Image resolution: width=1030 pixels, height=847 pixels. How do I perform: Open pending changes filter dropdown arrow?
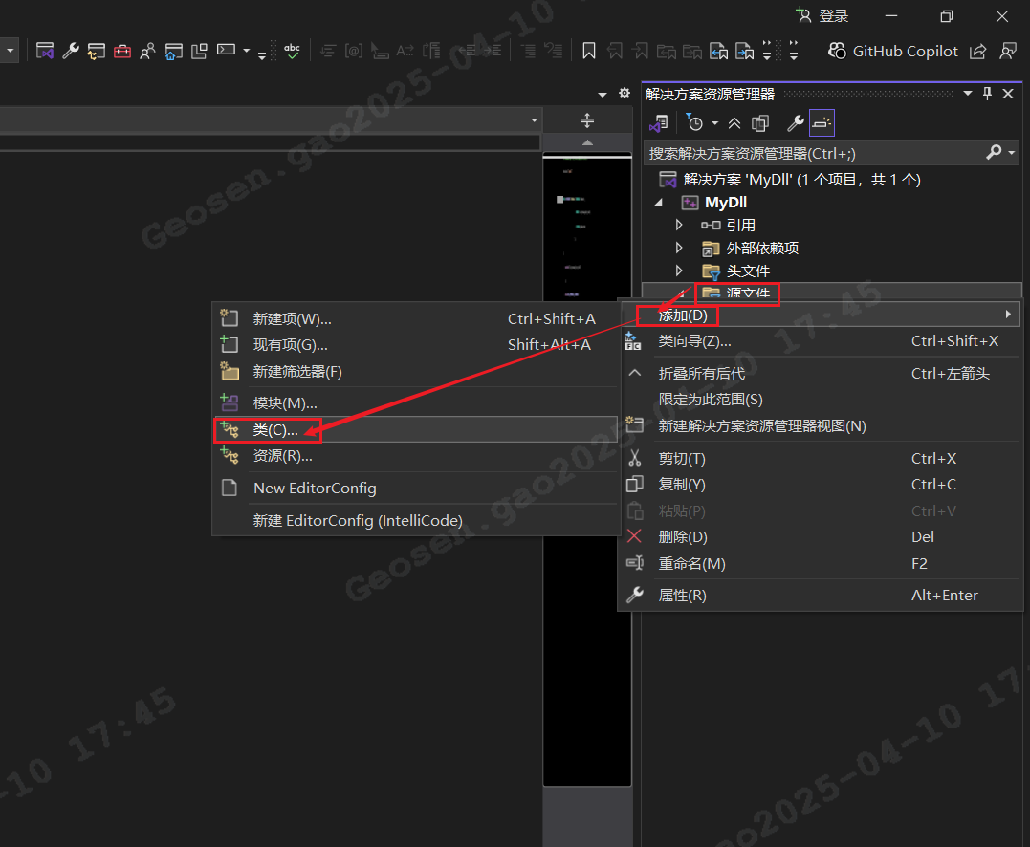click(x=714, y=122)
